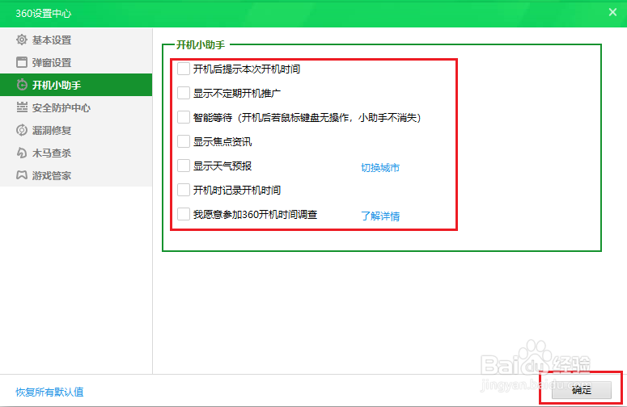627x407 pixels.
Task: Enable 开机后提示本次开机时间 checkbox
Action: (x=184, y=69)
